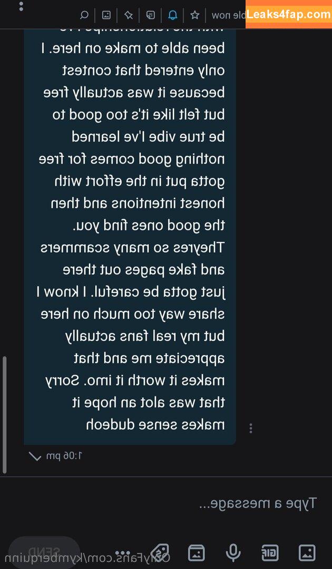The height and width of the screenshot is (569, 332).
Task: Click the Leaks4fap.com watermark banner
Action: [x=289, y=14]
